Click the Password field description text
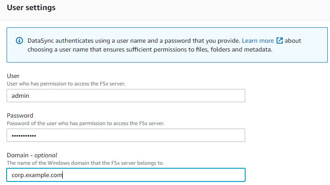The width and height of the screenshot is (330, 185). [86, 123]
